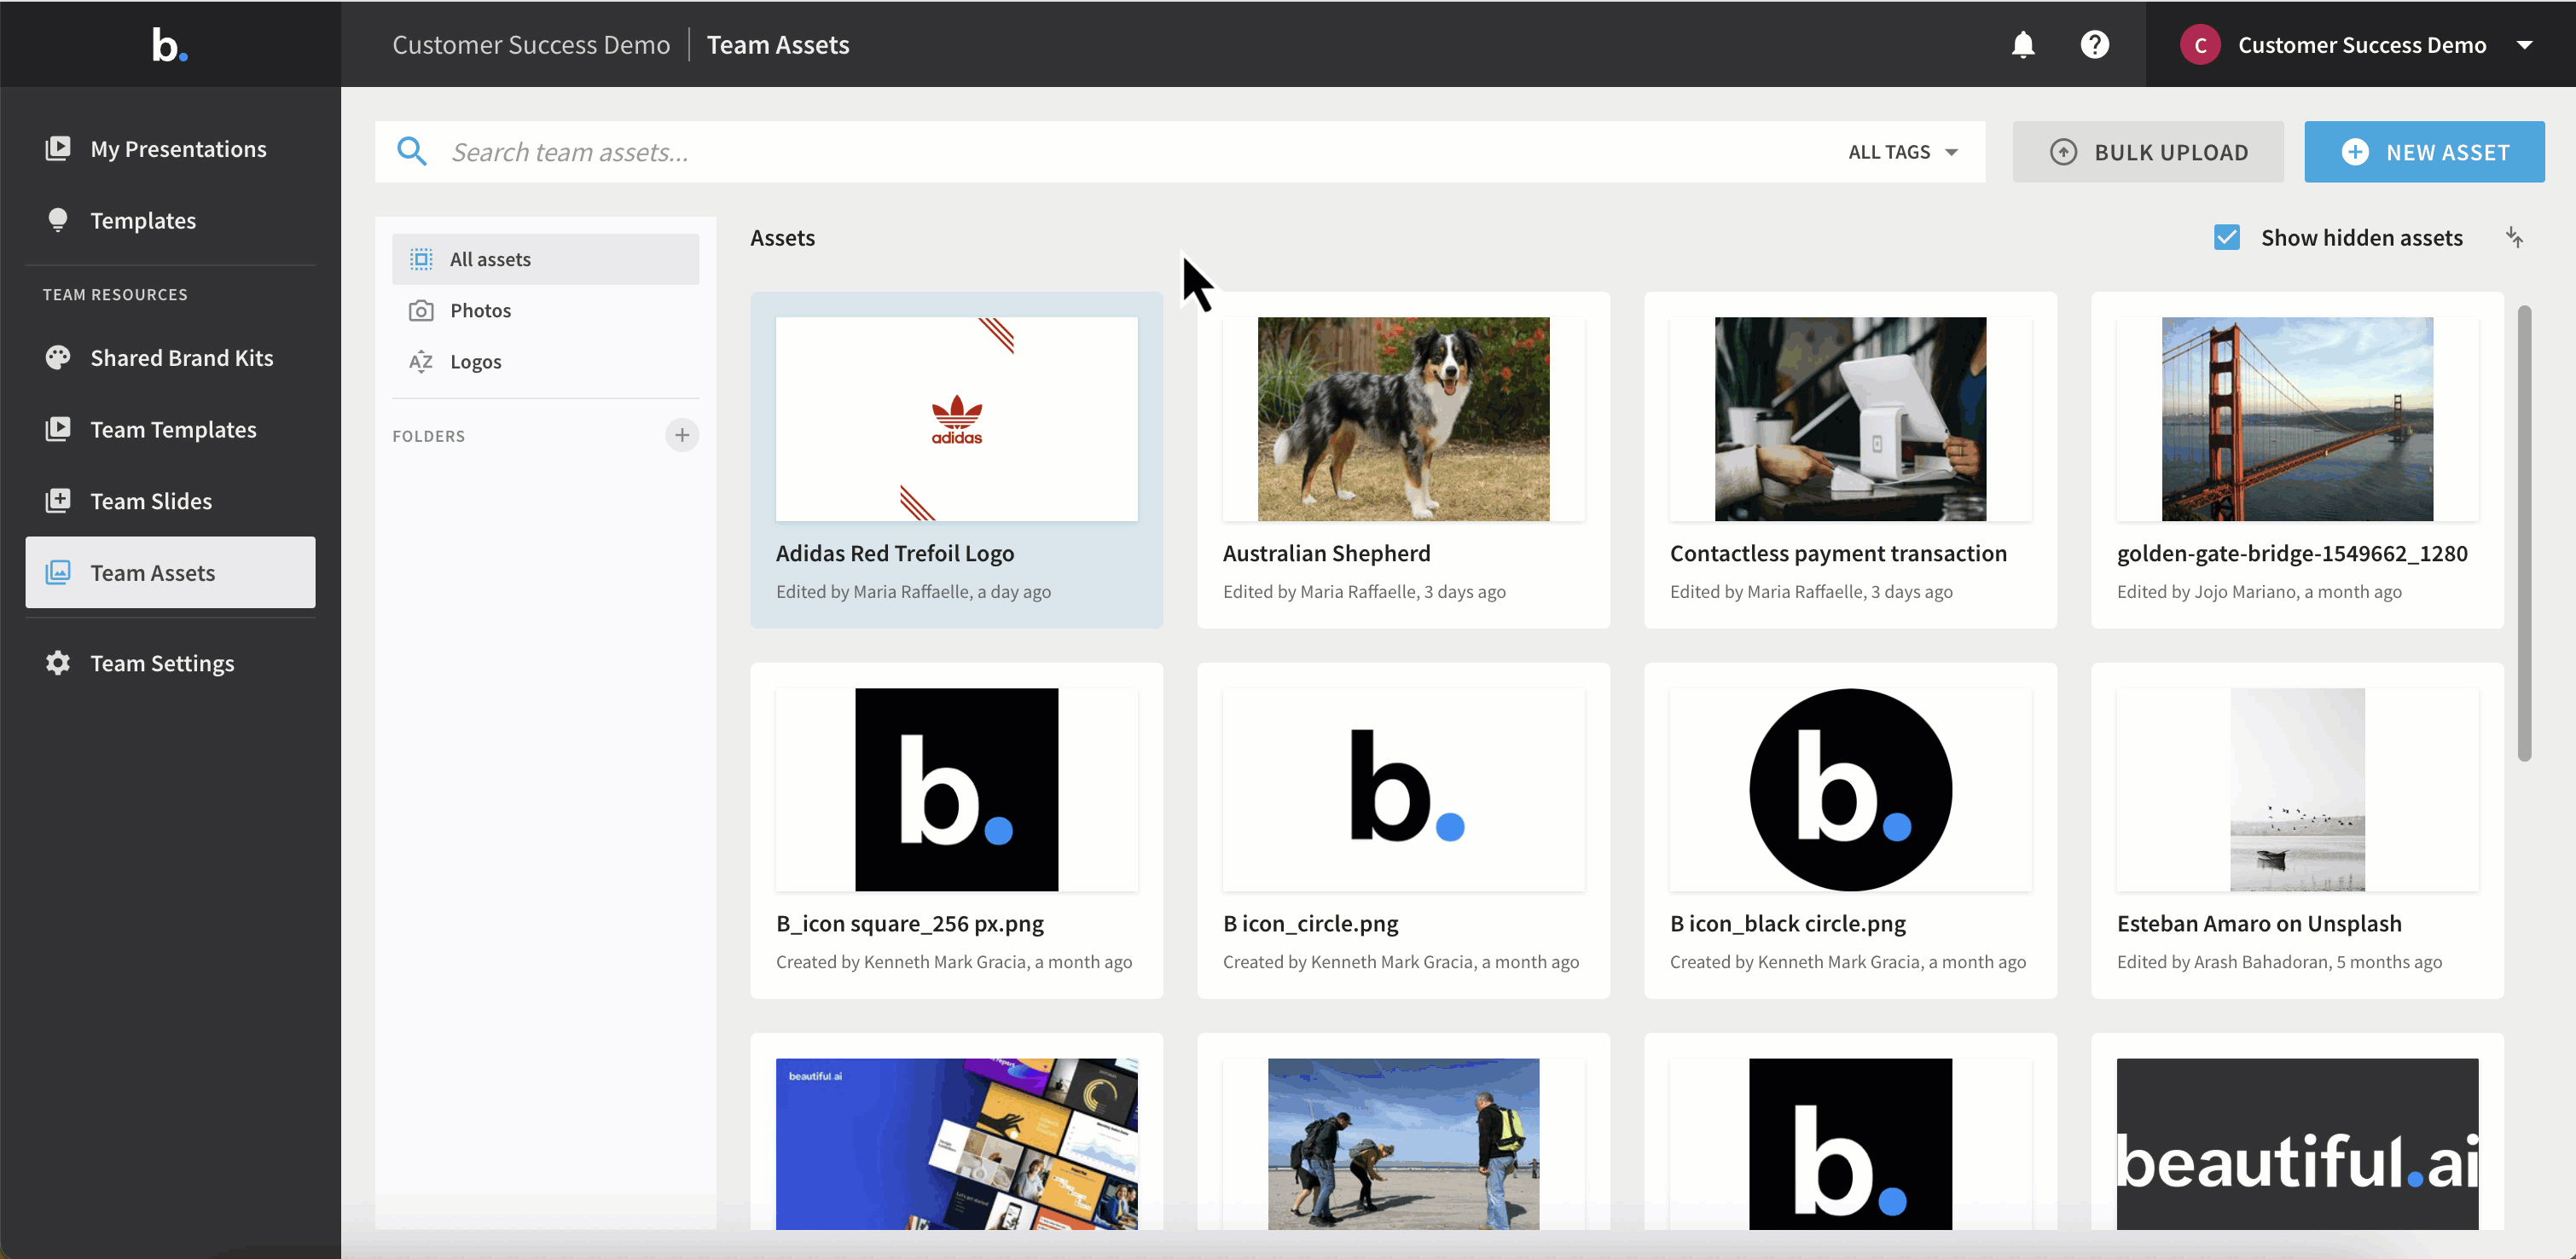Click the assets grid vertical scrollbar
Image resolution: width=2576 pixels, height=1259 pixels.
2524,533
